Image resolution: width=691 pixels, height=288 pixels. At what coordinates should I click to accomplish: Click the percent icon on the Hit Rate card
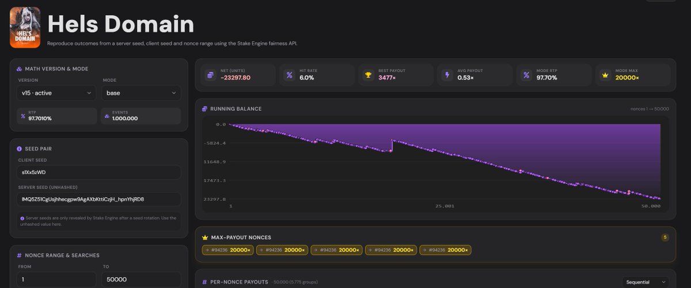tap(289, 75)
